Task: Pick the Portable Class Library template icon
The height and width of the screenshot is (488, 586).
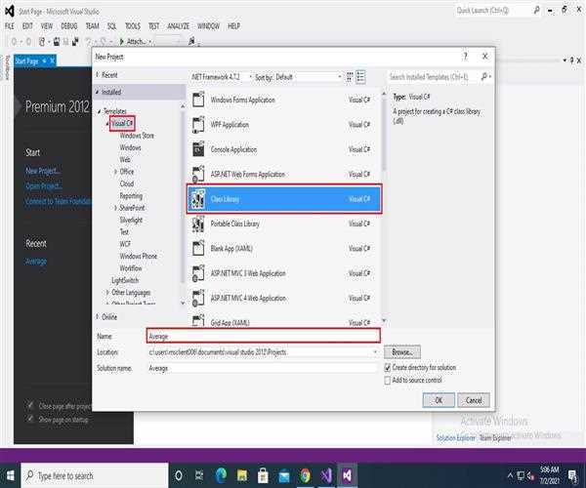Action: click(198, 224)
